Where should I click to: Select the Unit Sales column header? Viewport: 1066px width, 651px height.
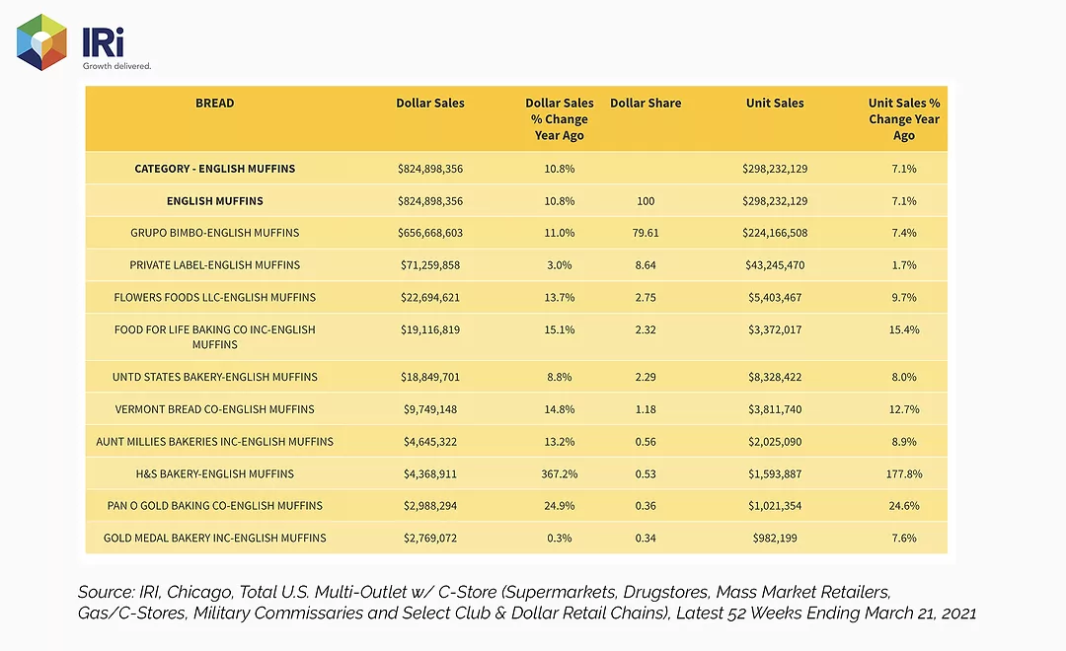point(775,104)
